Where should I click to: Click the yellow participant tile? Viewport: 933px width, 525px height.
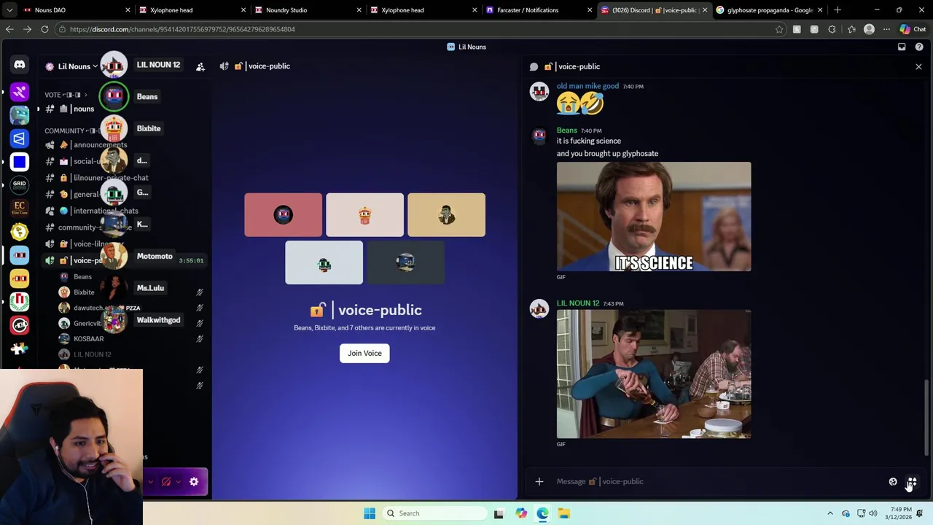[x=446, y=214]
